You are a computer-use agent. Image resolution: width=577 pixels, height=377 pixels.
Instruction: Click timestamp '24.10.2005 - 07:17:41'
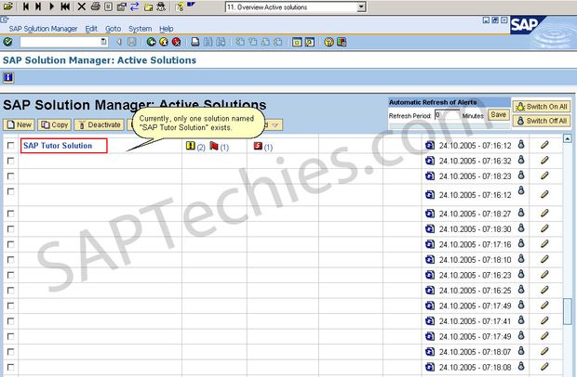point(475,321)
